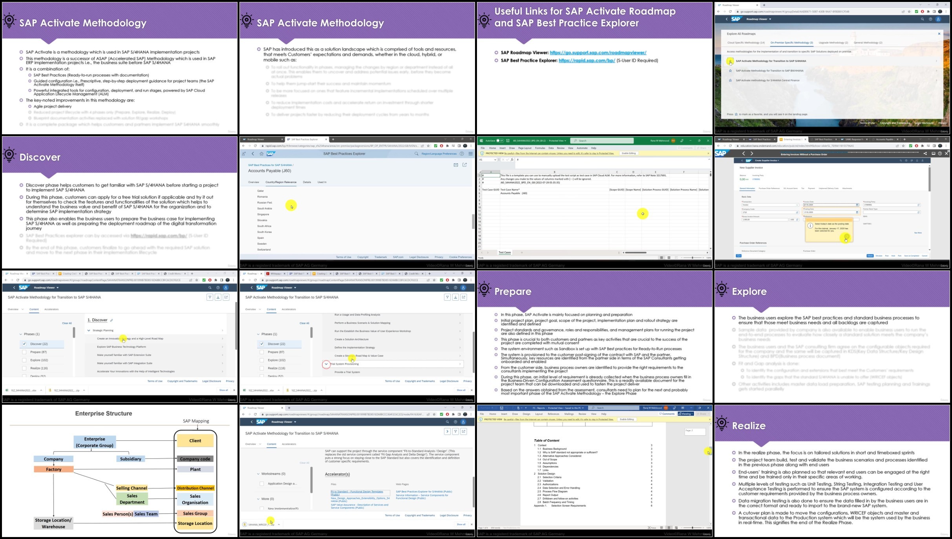Click Cookie Preferences footer link
The width and height of the screenshot is (952, 539).
point(460,257)
